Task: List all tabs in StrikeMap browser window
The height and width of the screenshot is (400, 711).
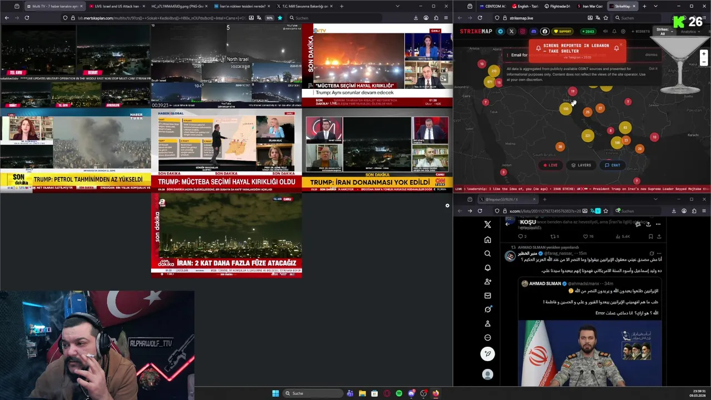Action: click(x=655, y=6)
